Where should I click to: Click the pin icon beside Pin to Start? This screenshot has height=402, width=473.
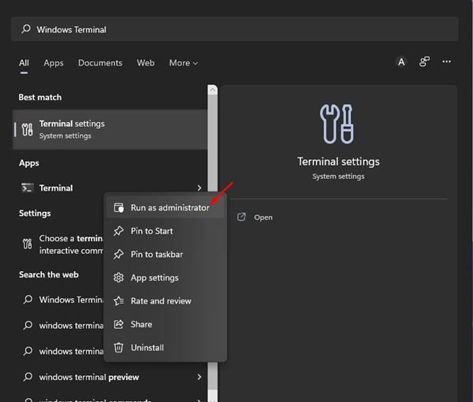pyautogui.click(x=118, y=231)
